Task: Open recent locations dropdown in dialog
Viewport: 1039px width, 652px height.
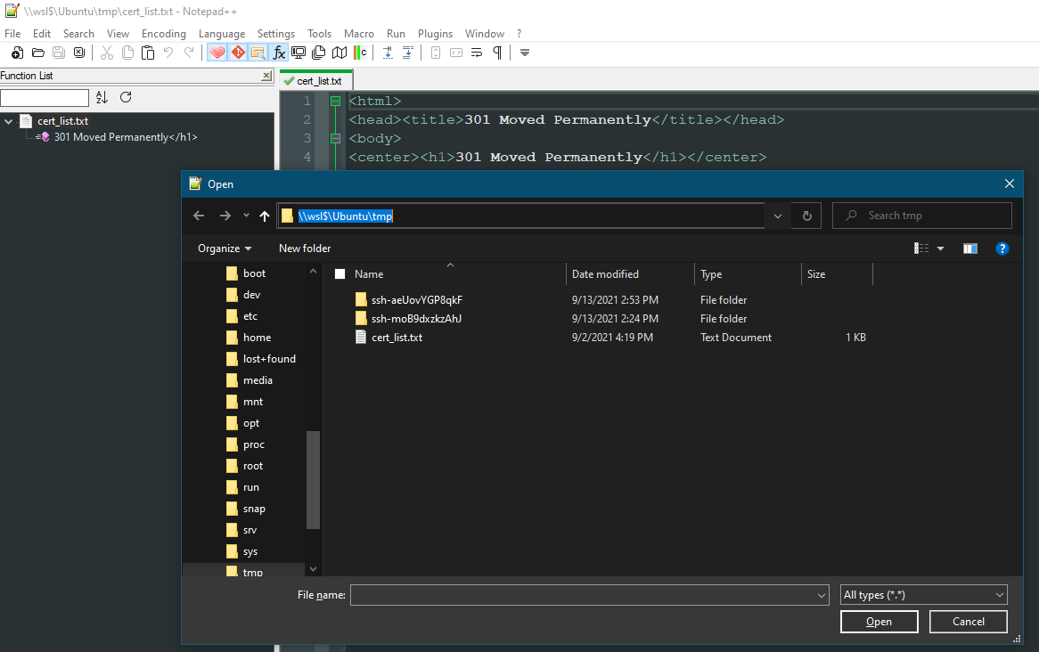Action: (246, 216)
